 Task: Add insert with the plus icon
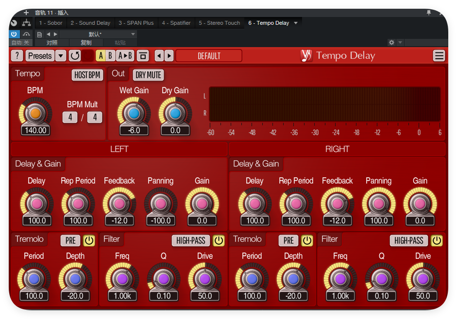[x=26, y=13]
